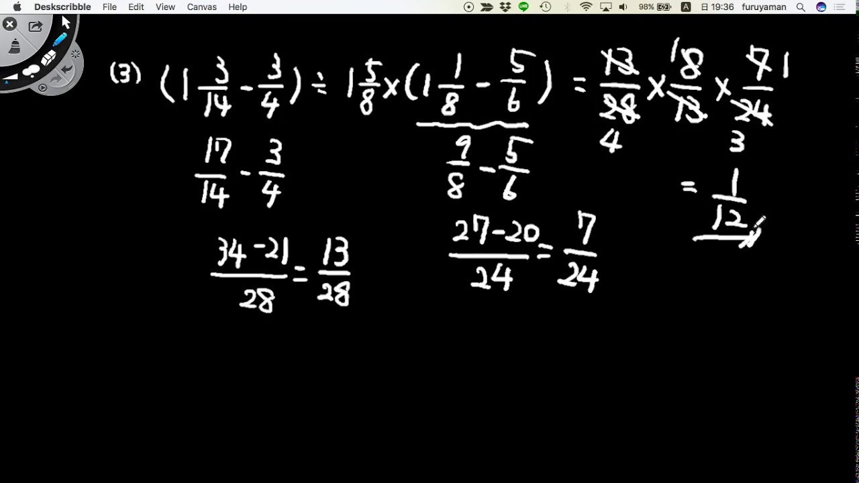Viewport: 859px width, 483px height.
Task: Click the 19:36 clock in menu bar
Action: 716,7
